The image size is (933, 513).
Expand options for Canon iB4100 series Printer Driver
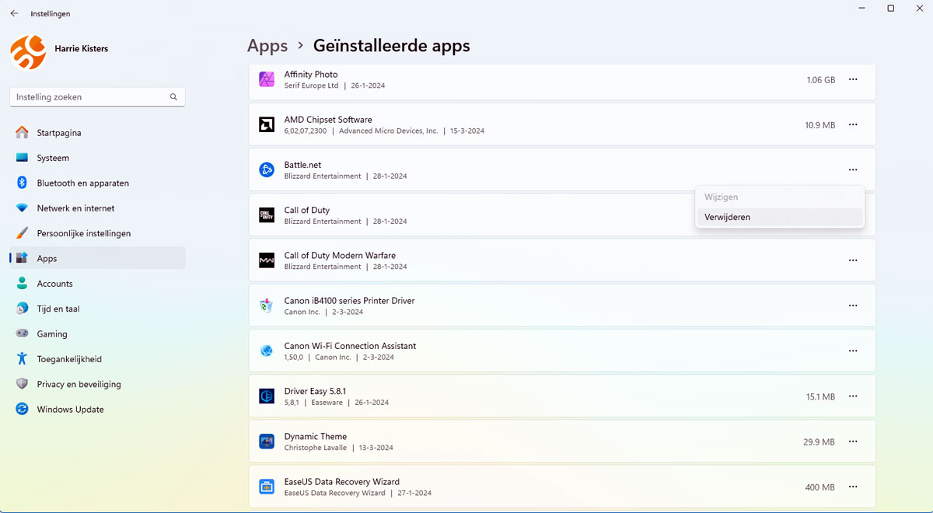coord(853,305)
